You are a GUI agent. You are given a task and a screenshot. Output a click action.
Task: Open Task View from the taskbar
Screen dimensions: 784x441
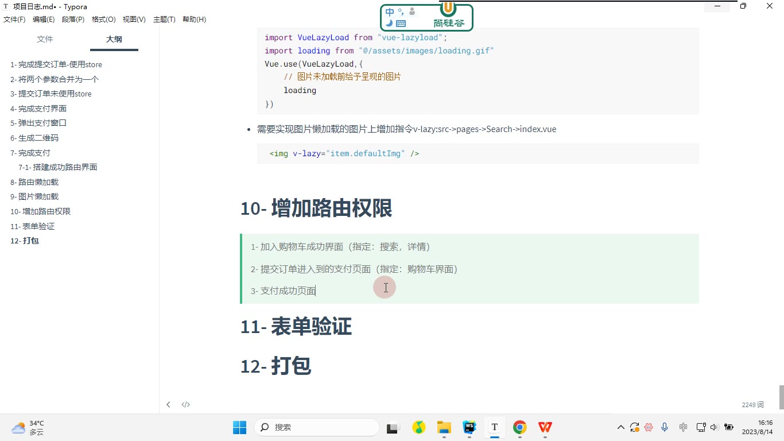pos(393,427)
